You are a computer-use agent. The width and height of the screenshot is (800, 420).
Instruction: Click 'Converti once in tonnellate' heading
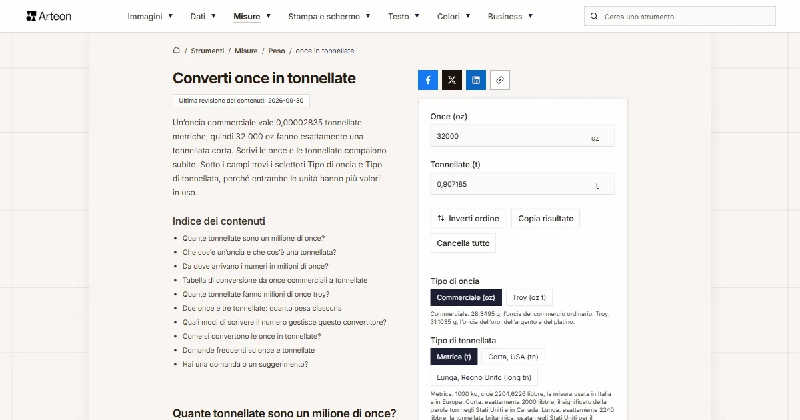pos(264,78)
